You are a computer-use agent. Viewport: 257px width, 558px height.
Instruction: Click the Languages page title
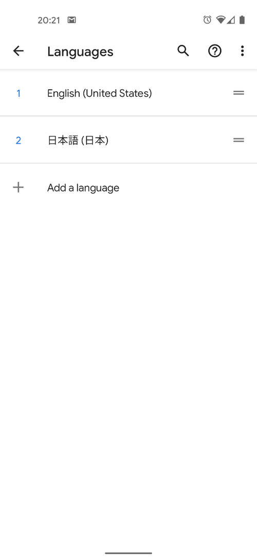click(80, 52)
